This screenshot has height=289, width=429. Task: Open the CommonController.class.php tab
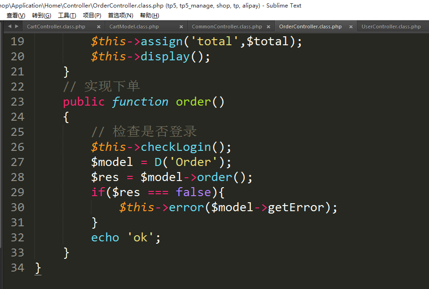click(227, 27)
